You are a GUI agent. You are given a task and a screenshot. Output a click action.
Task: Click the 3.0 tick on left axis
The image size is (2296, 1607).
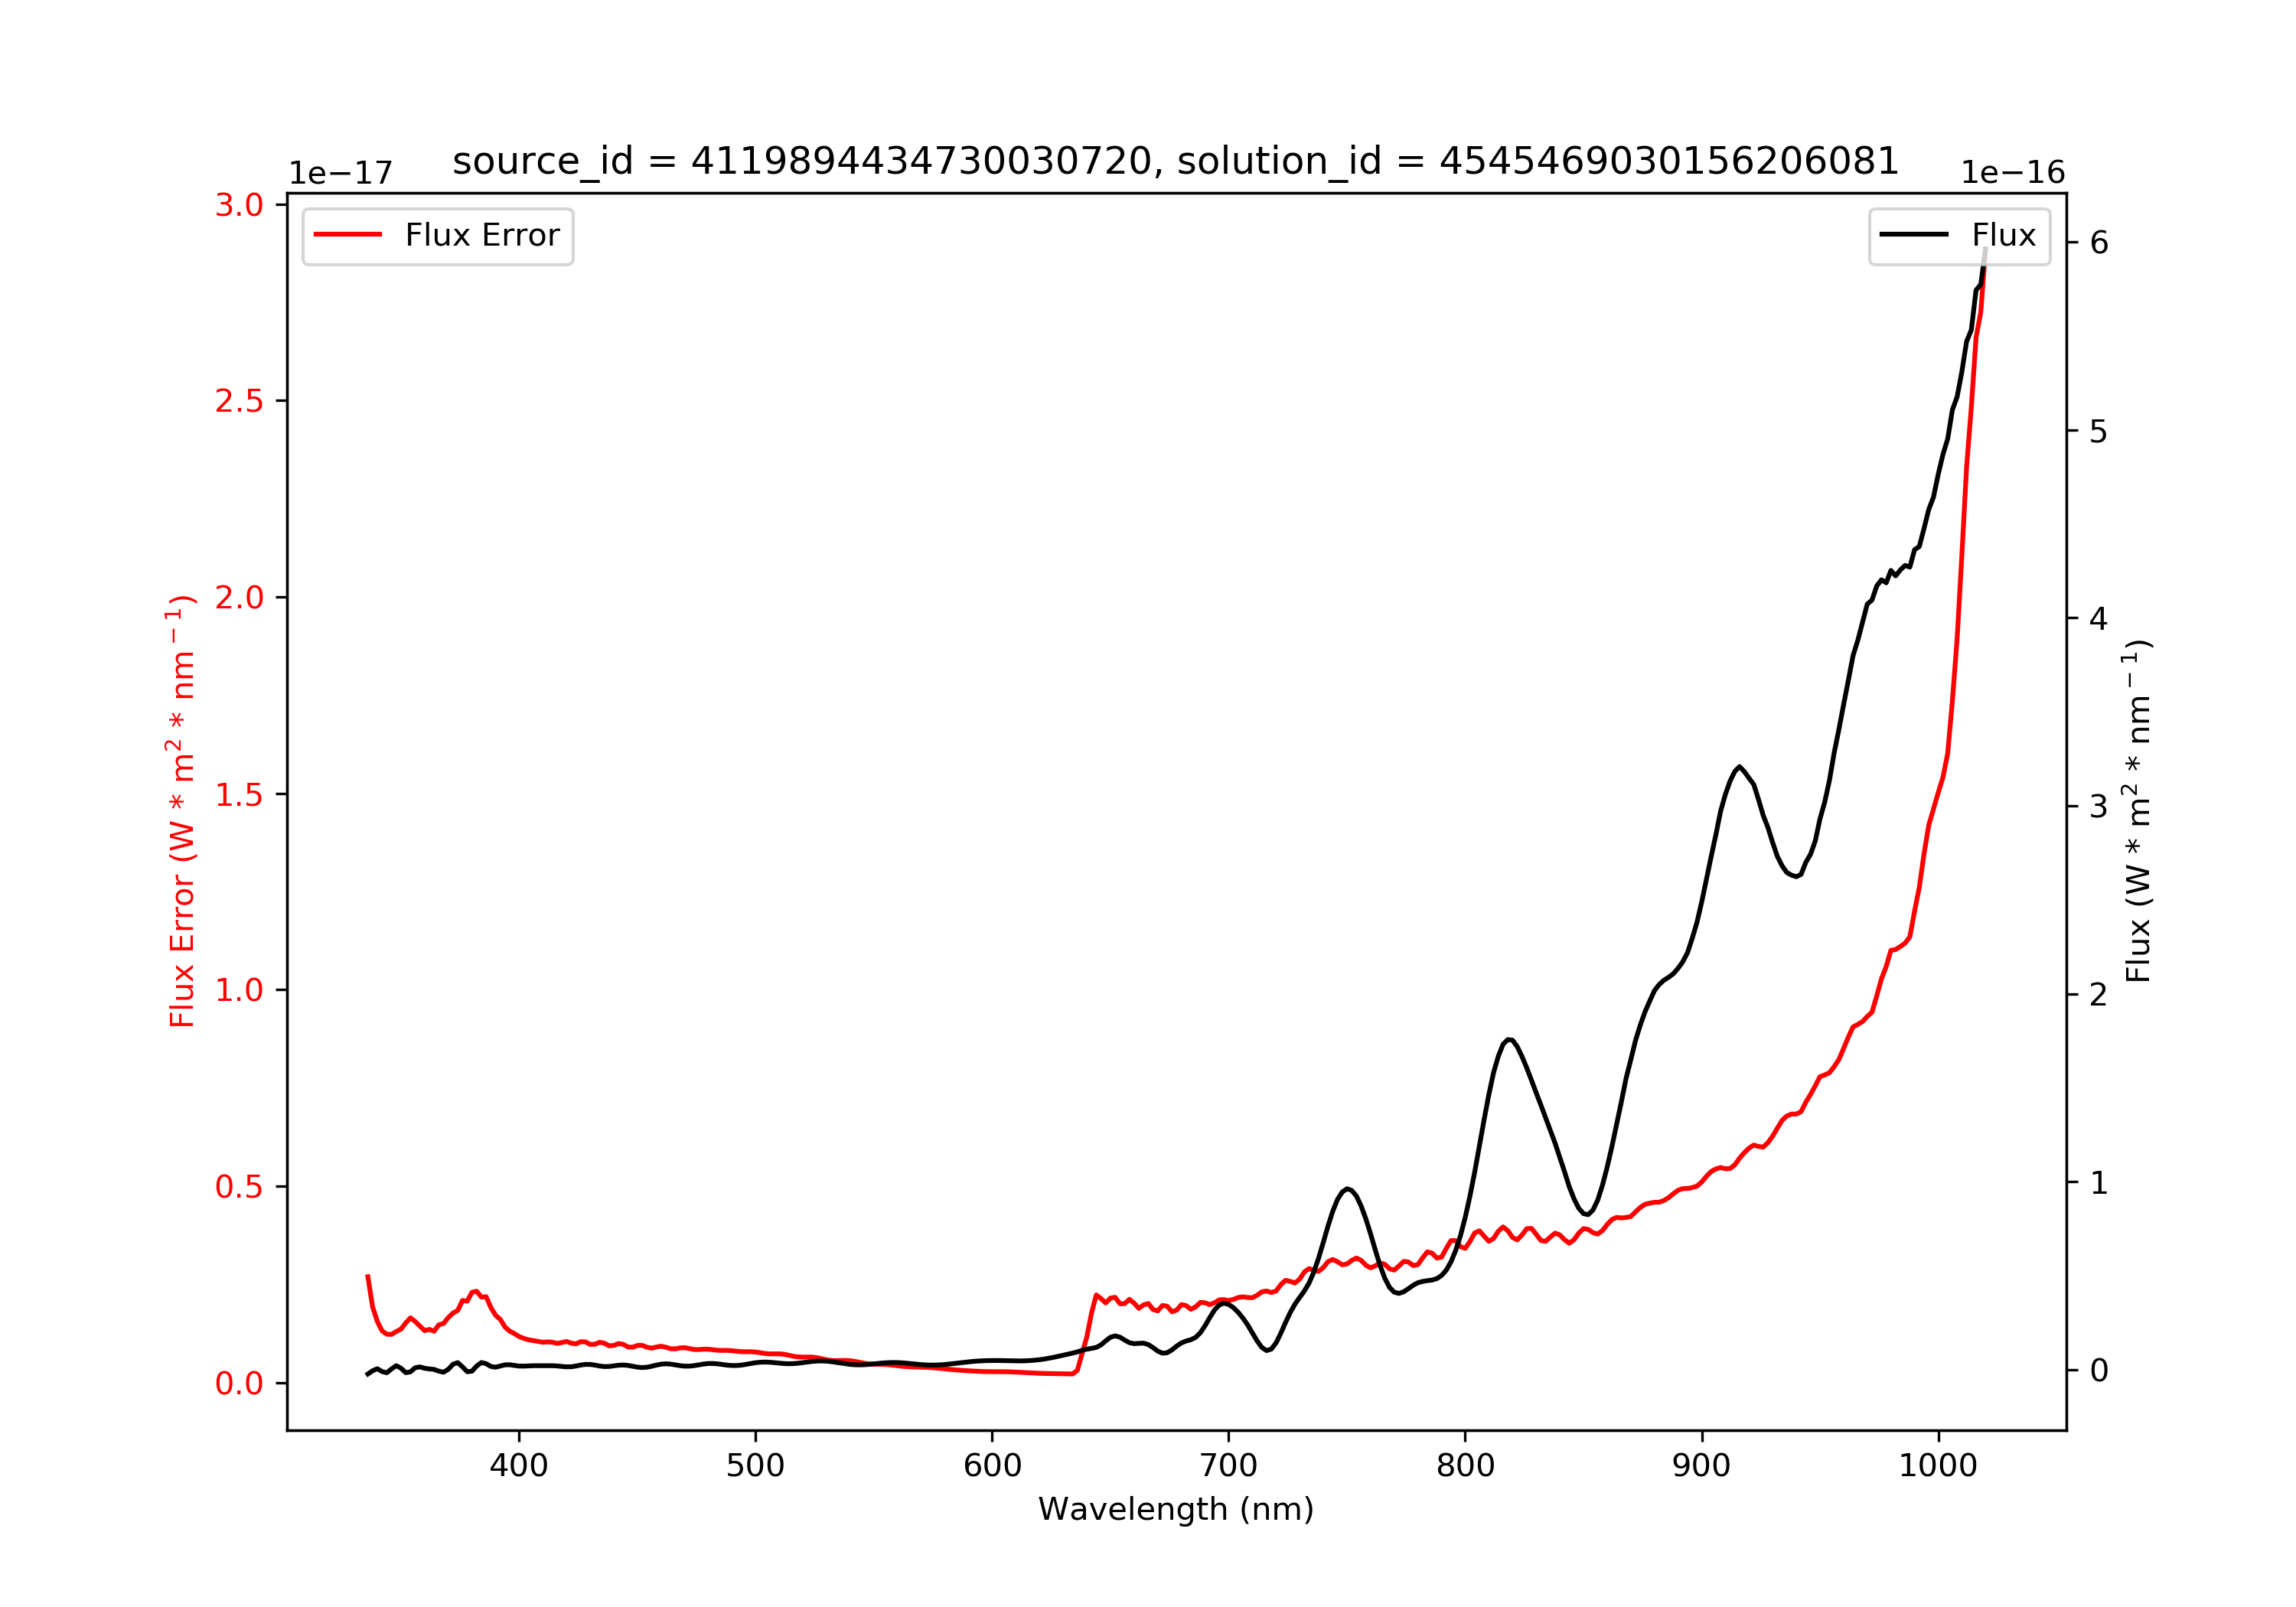coord(239,205)
